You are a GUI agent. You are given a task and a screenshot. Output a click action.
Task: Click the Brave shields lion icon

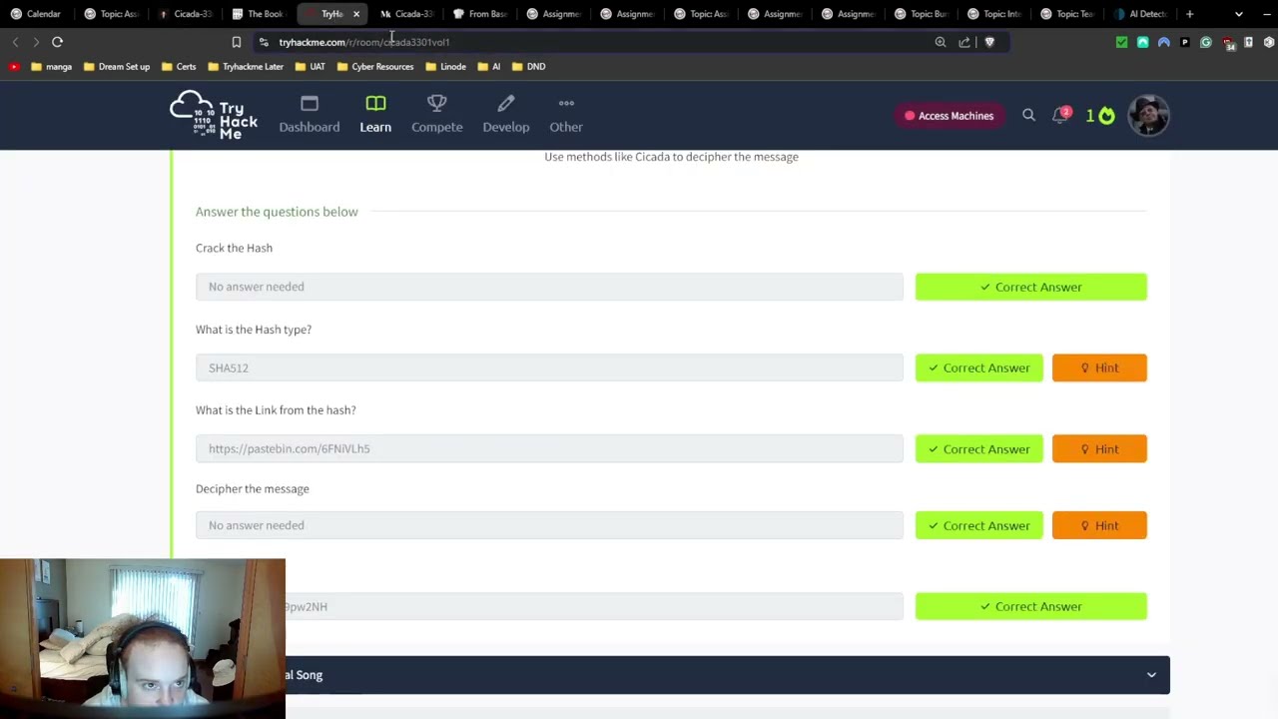point(989,42)
